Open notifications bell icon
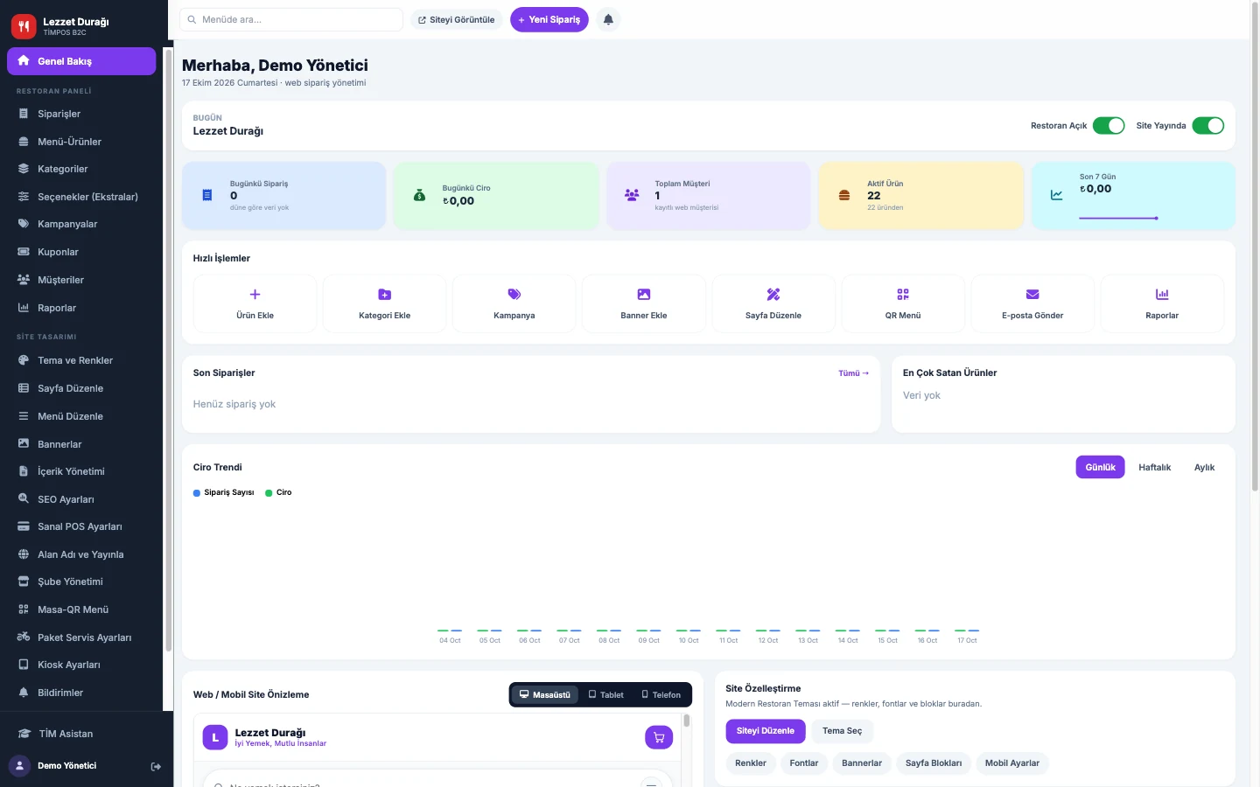The image size is (1260, 787). click(x=608, y=19)
